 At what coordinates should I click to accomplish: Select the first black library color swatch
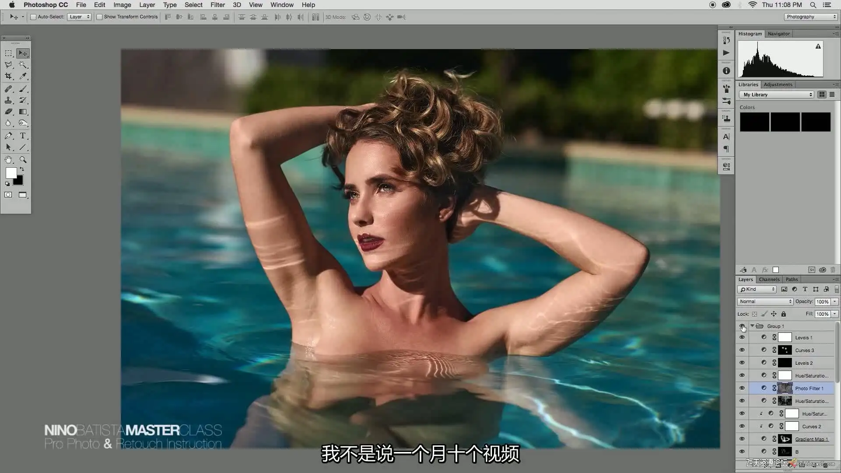[754, 122]
